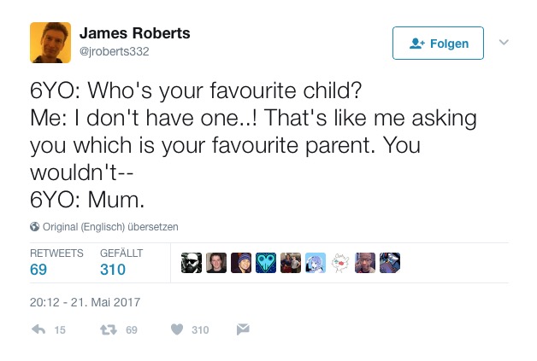Click the second liker's face avatar

click(x=216, y=263)
